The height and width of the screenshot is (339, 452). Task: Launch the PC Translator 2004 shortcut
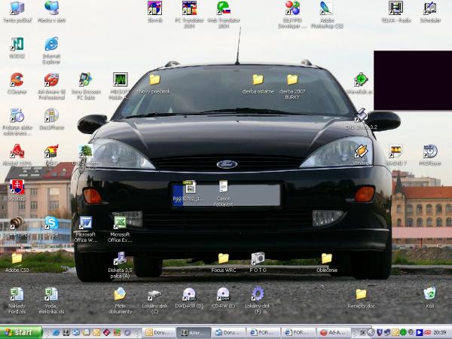pyautogui.click(x=190, y=9)
